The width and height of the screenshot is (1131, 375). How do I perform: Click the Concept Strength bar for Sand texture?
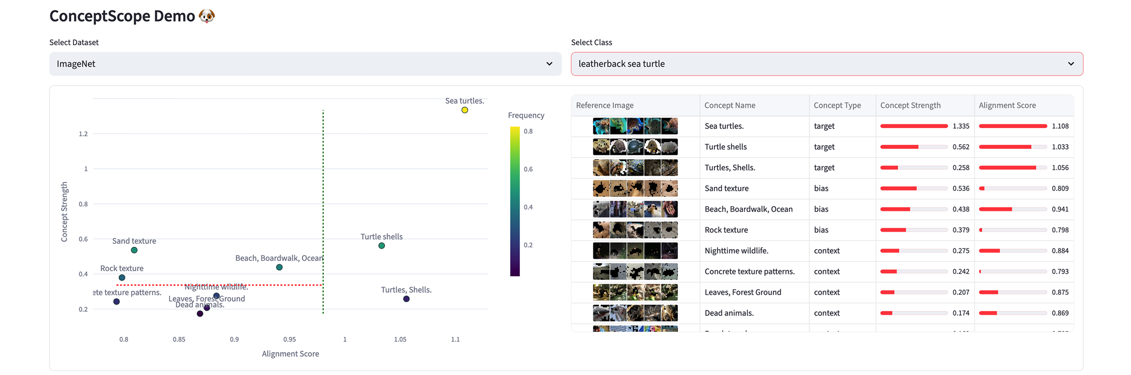[x=914, y=189]
